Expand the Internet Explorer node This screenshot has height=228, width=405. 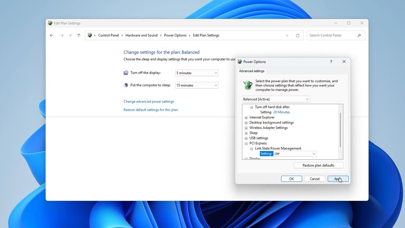point(246,117)
